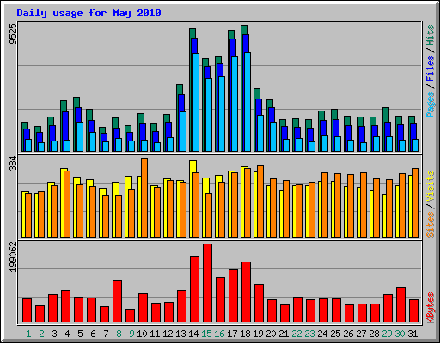Click the 384 axis value
Image resolution: width=440 pixels, height=343 pixels.
[13, 163]
